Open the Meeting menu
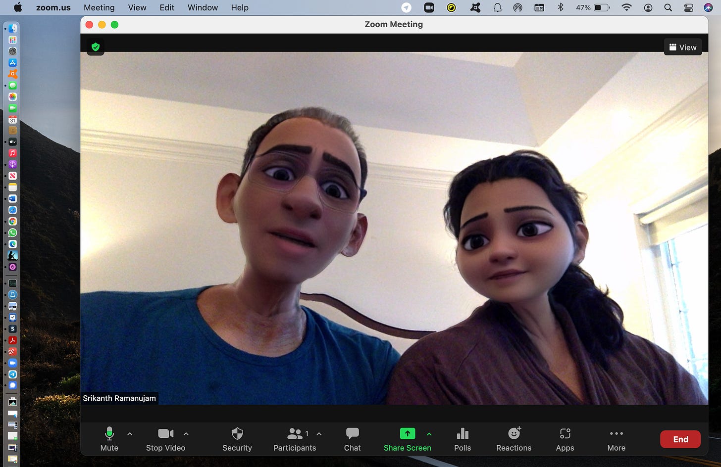Screen dimensions: 721x467 point(99,7)
